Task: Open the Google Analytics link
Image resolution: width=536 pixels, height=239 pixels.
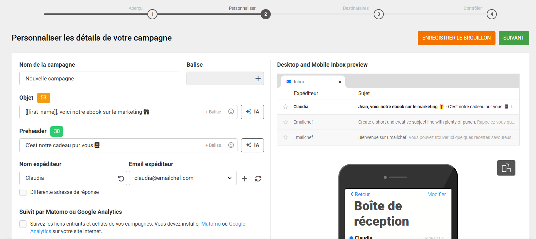Action: pos(237,224)
